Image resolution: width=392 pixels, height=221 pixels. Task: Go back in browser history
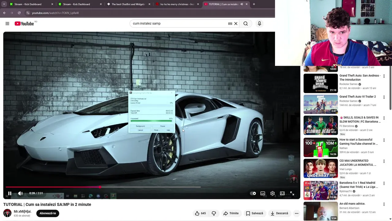[x=5, y=13]
